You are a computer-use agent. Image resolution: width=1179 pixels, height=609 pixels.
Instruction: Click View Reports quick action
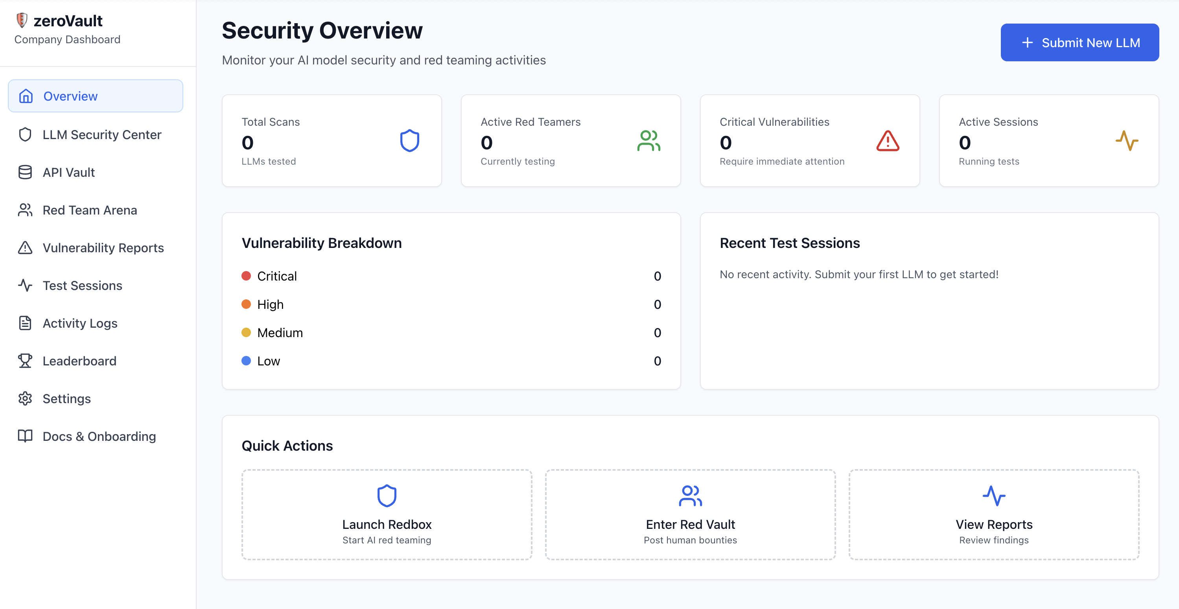click(x=993, y=514)
